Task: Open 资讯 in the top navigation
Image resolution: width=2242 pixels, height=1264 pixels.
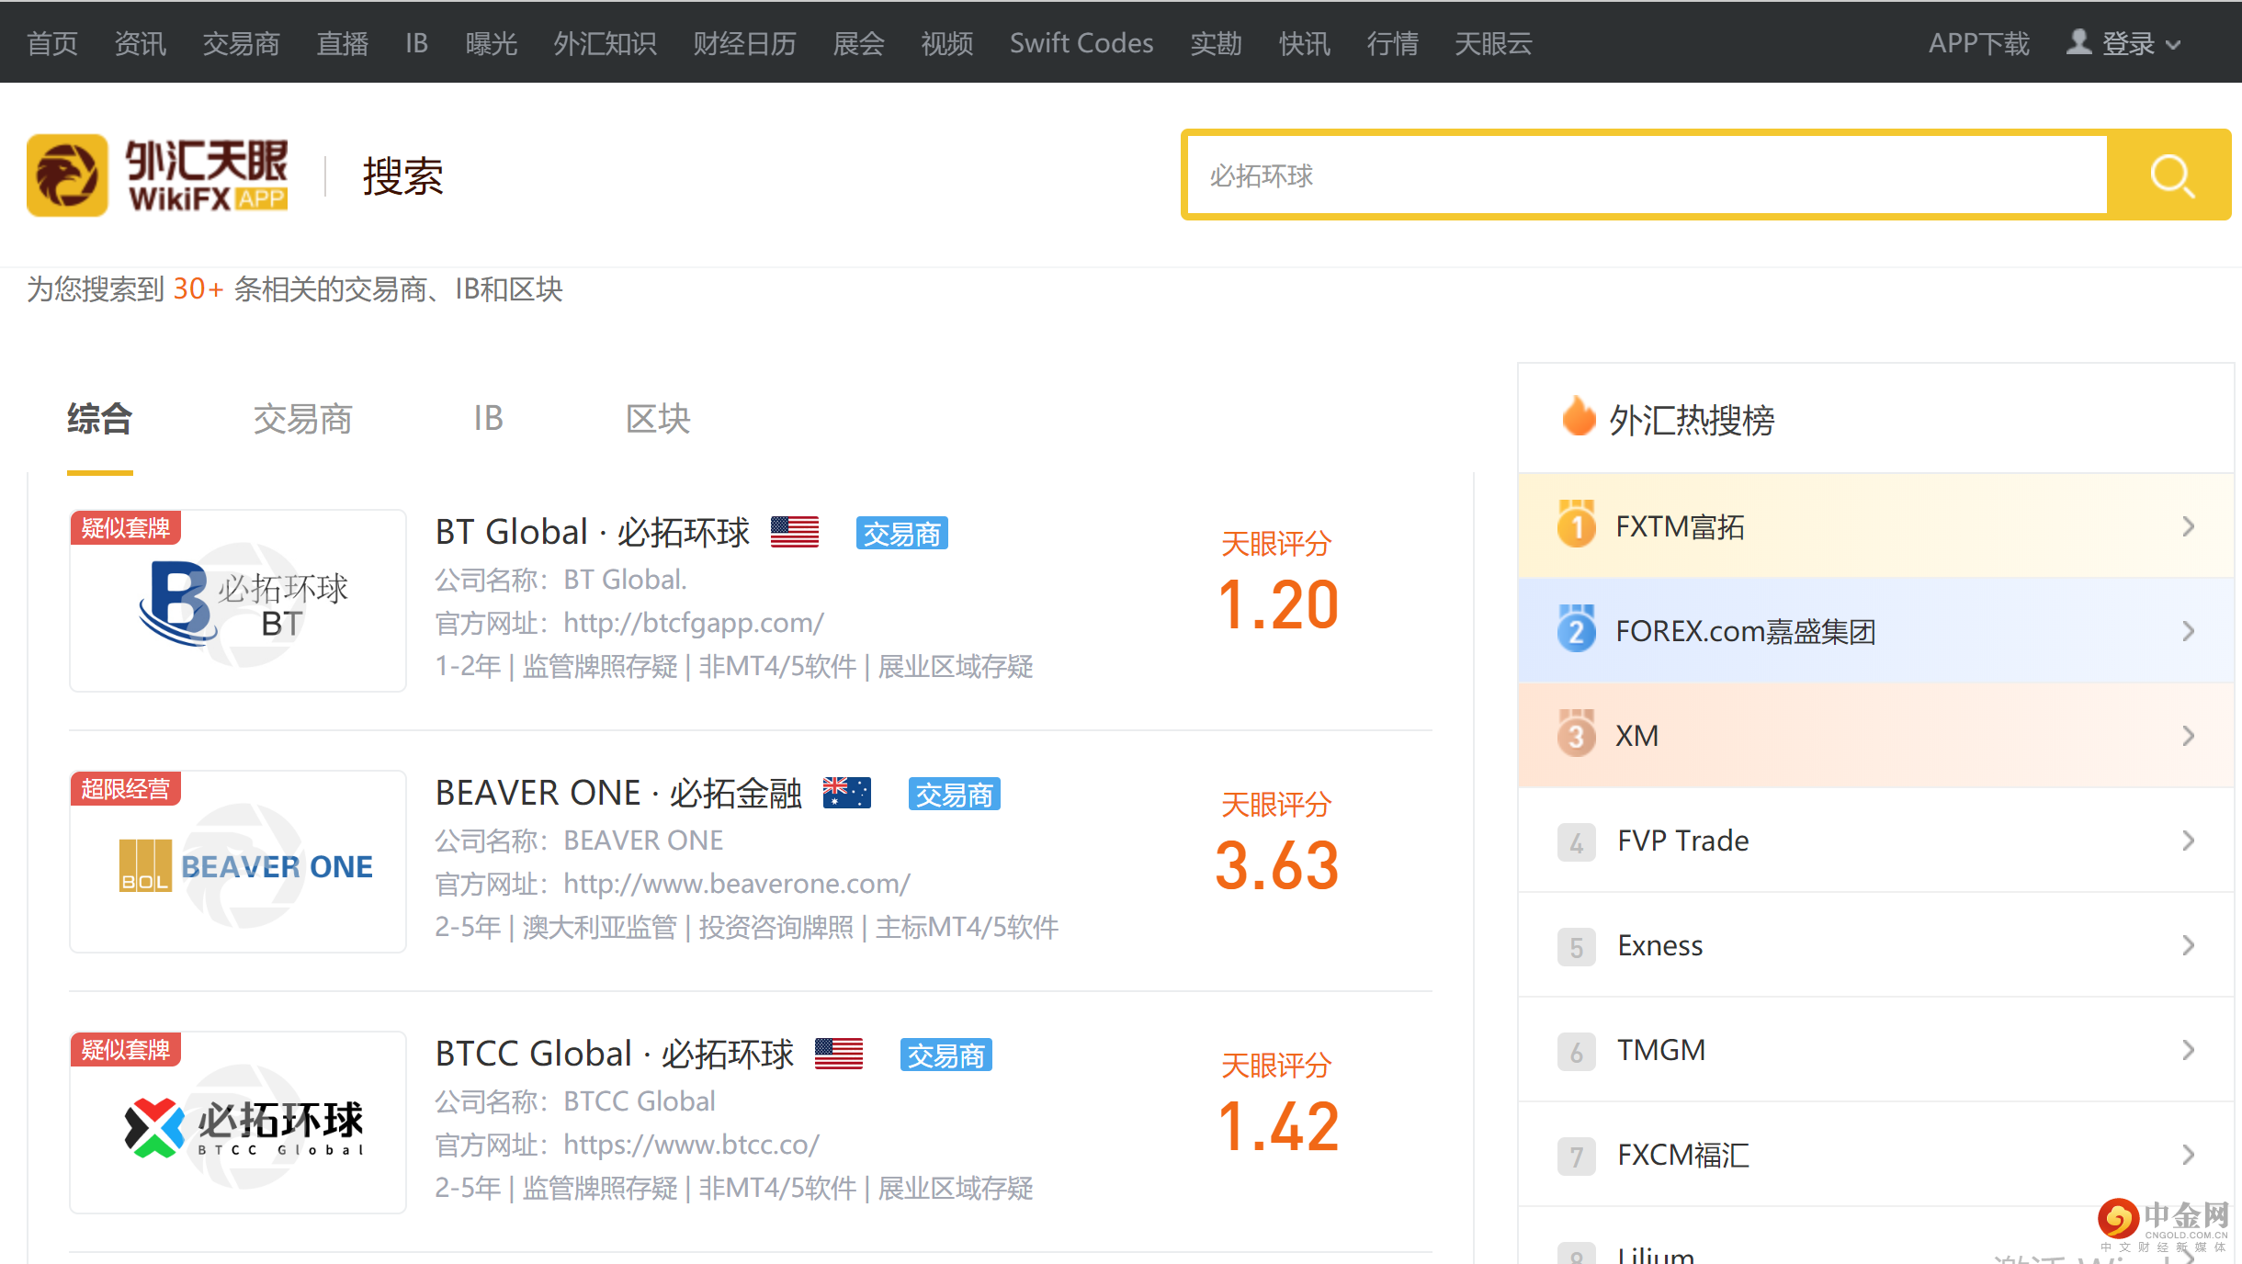Action: point(141,43)
